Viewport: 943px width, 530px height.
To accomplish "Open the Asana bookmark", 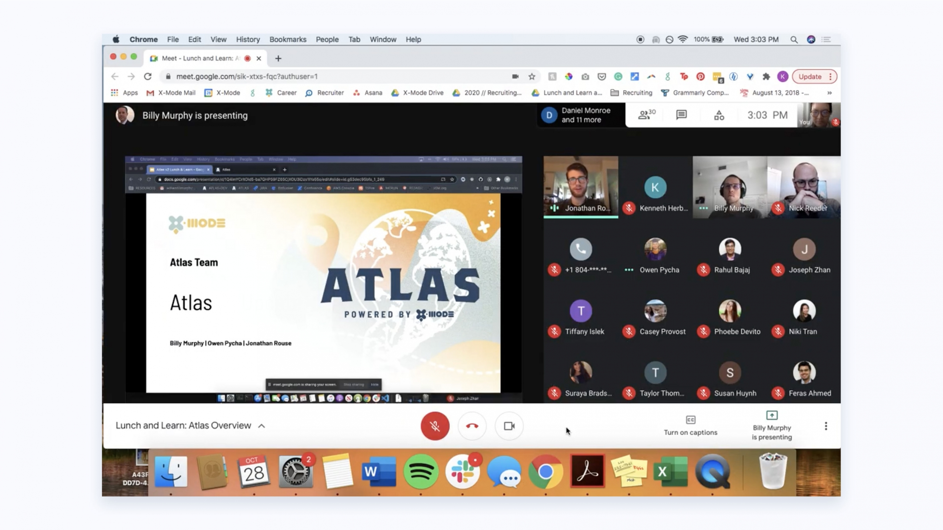I will (368, 93).
